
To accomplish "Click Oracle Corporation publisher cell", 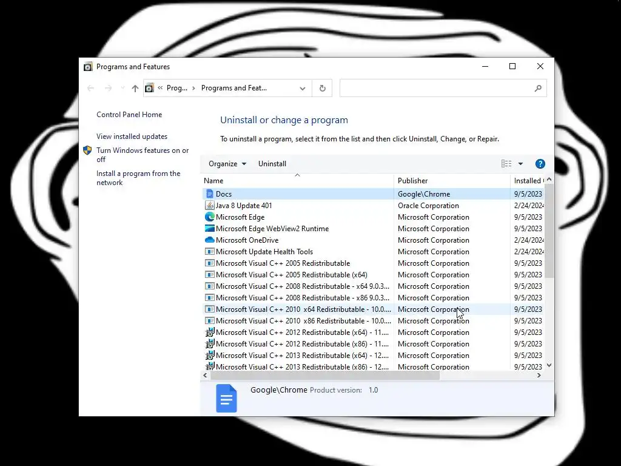I will [428, 205].
